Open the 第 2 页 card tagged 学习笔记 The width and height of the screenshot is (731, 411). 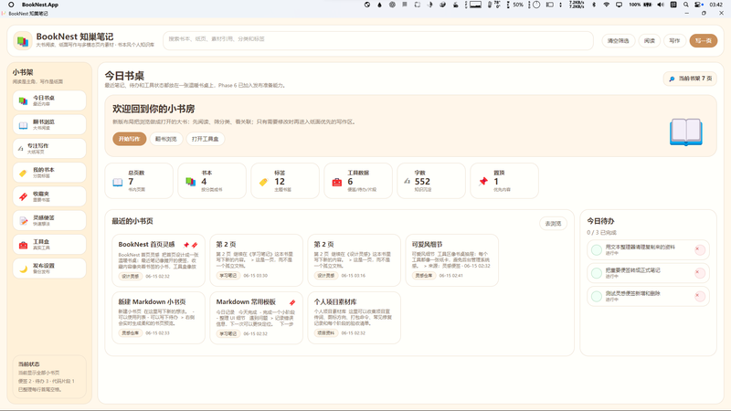tap(257, 260)
